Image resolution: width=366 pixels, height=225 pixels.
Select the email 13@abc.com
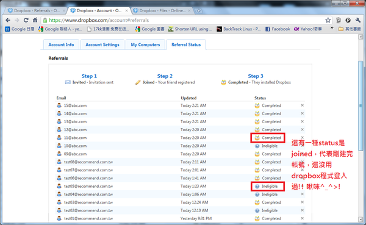pyautogui.click(x=75, y=121)
